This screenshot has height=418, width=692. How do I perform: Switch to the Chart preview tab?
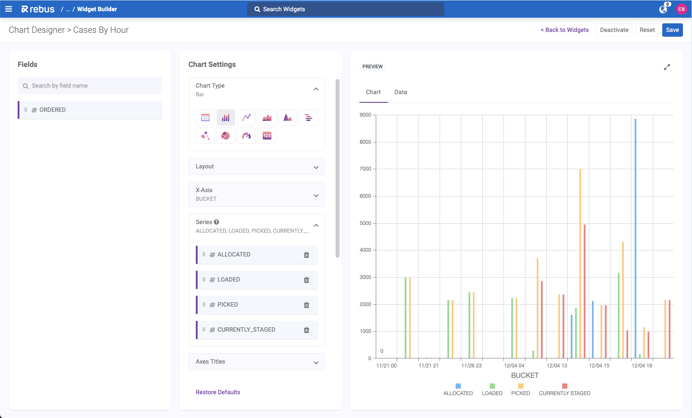tap(373, 92)
